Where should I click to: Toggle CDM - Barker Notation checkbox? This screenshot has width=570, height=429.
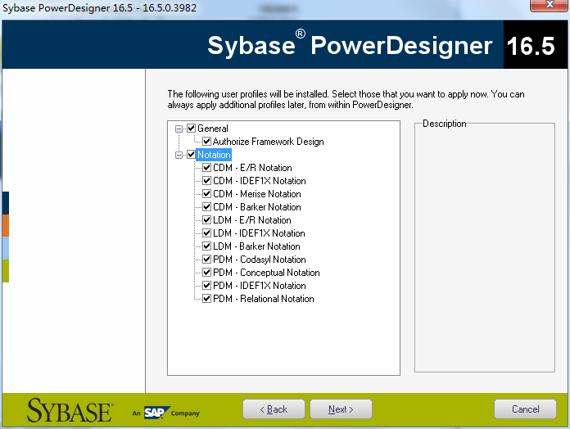coord(207,206)
